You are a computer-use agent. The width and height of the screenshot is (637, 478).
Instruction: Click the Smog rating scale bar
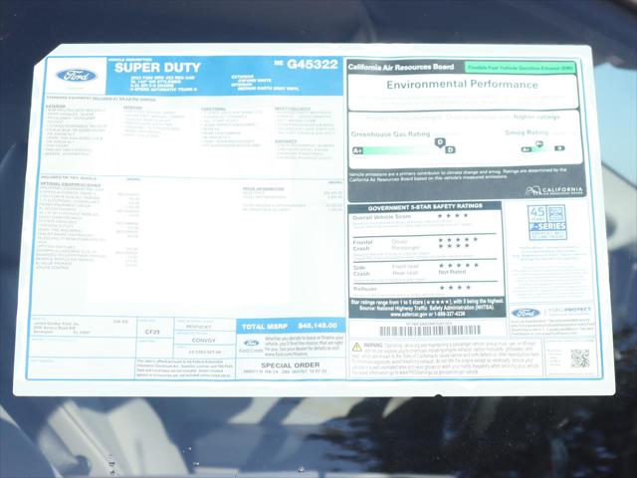pos(542,148)
